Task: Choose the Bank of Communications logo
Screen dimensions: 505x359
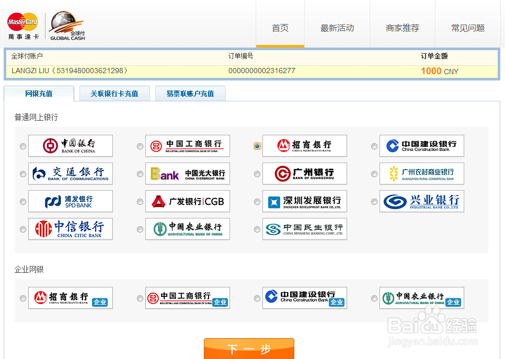Action: [x=71, y=173]
